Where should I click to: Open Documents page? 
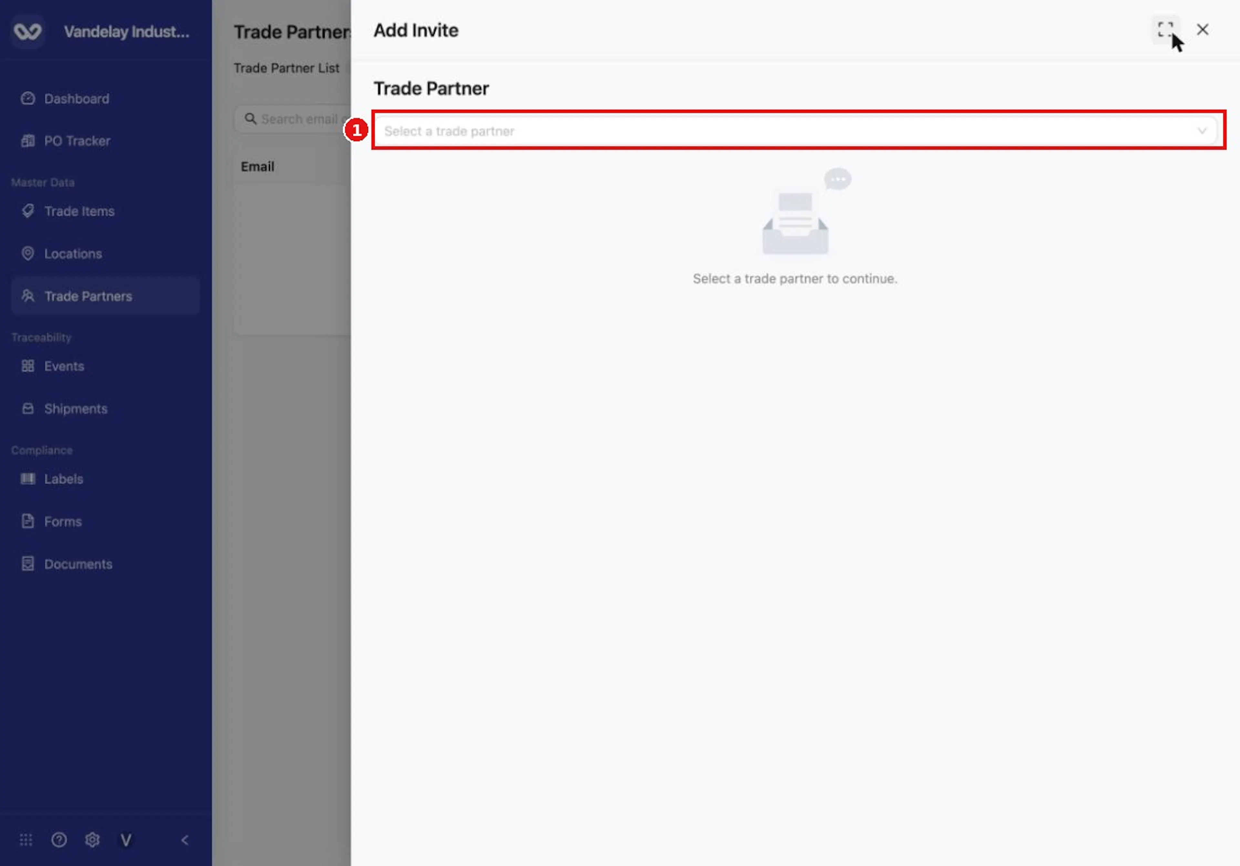pos(105,564)
